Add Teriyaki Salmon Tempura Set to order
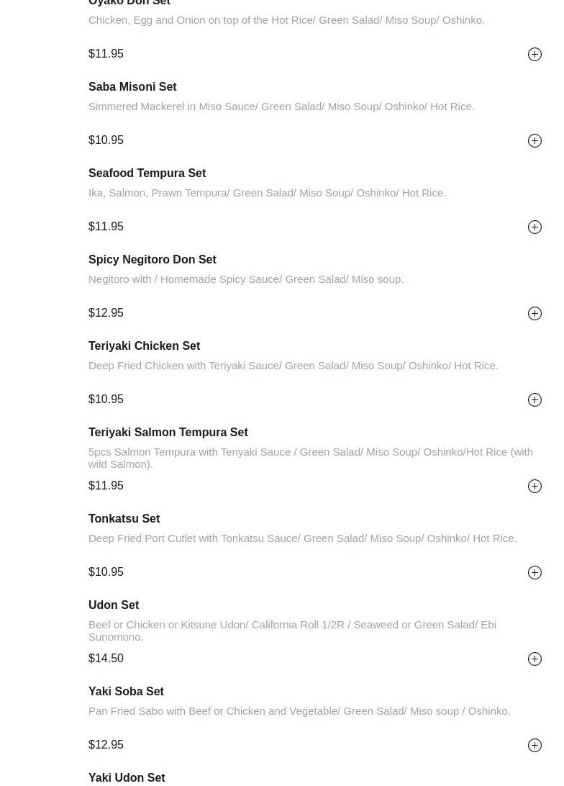The height and width of the screenshot is (786, 564). 535,486
